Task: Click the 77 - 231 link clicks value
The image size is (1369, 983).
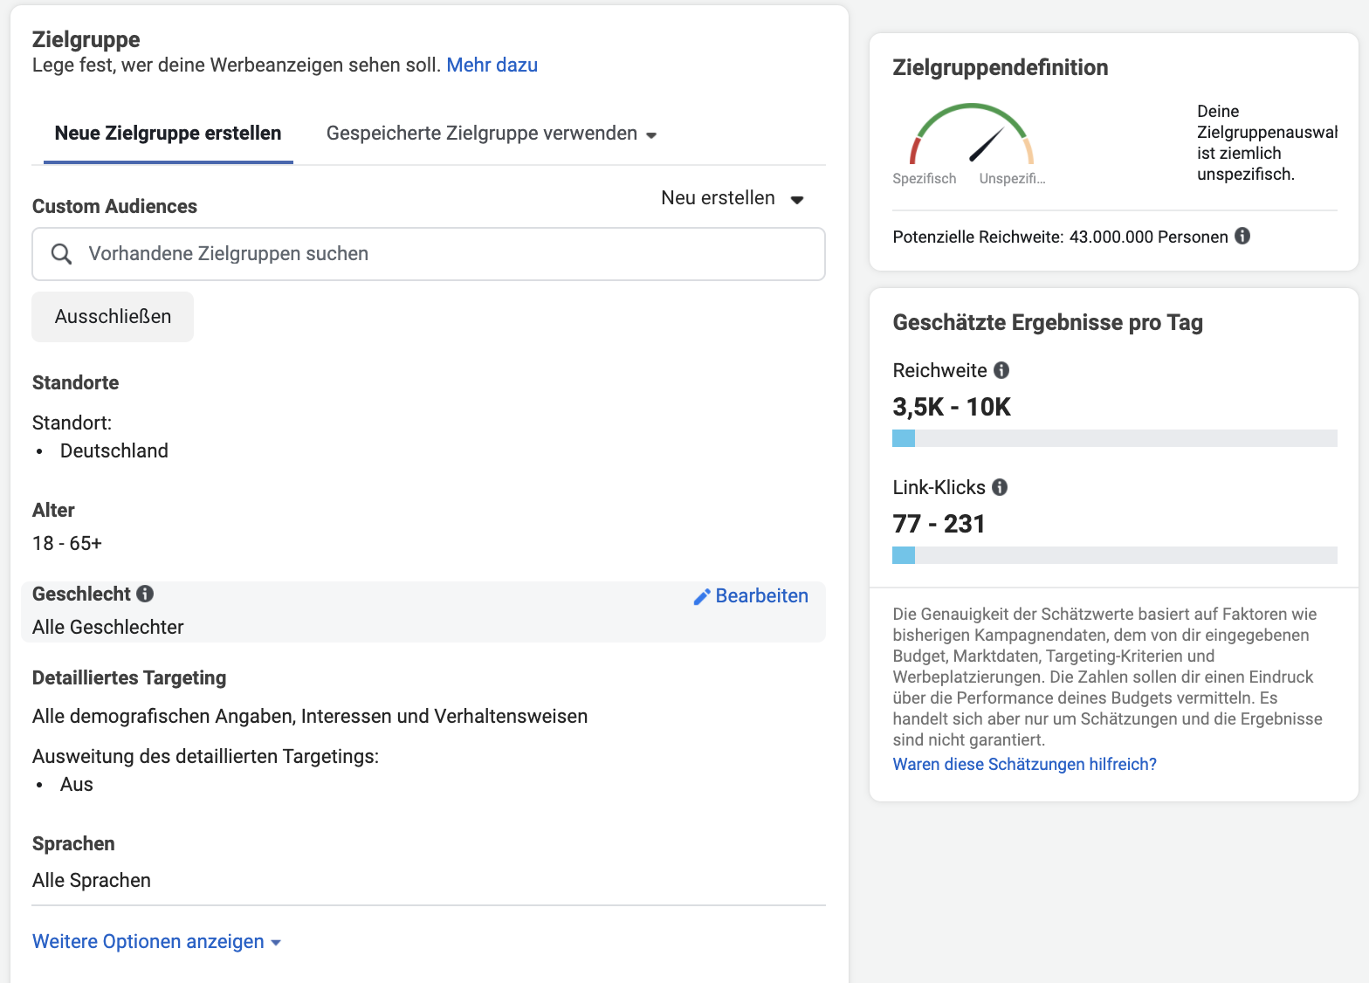Action: 939,524
